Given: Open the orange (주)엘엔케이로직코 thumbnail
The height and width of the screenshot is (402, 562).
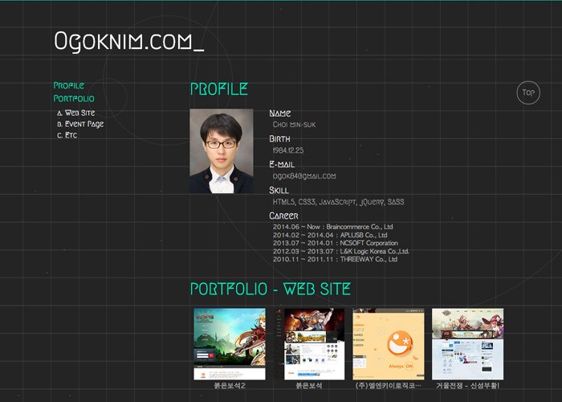Looking at the screenshot, I should point(389,344).
